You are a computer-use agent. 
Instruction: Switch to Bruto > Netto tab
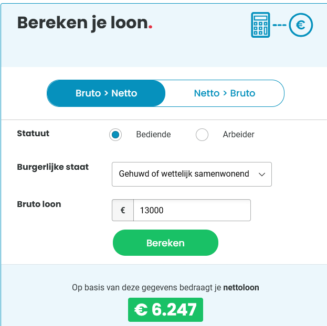point(106,93)
